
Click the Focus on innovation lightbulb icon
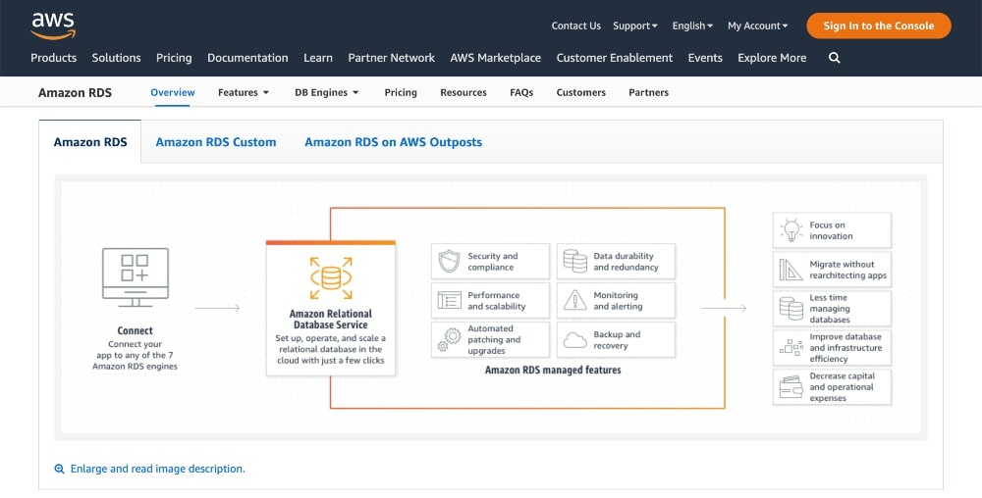click(791, 231)
